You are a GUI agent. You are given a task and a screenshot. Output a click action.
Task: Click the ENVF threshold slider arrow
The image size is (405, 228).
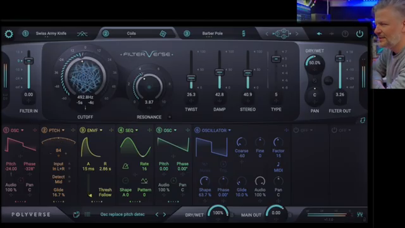coord(90,195)
